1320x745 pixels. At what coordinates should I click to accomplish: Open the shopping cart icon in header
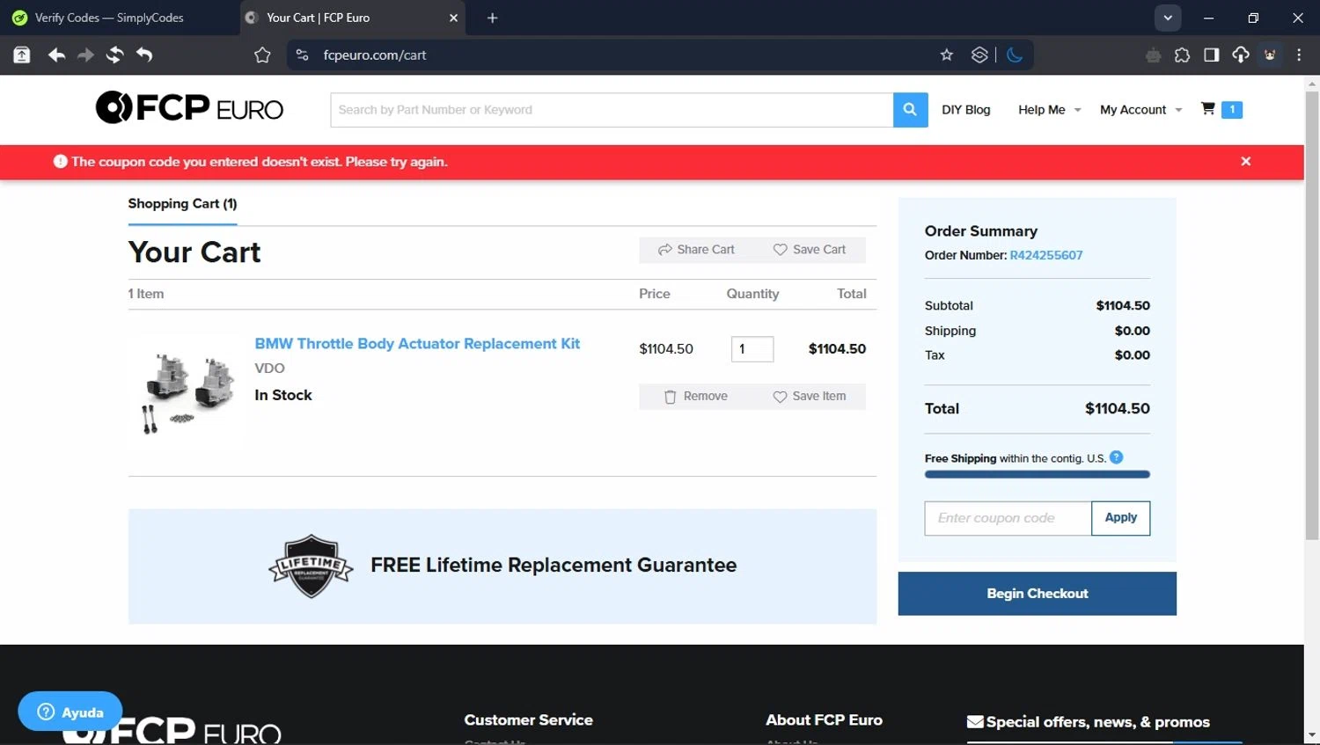1208,109
